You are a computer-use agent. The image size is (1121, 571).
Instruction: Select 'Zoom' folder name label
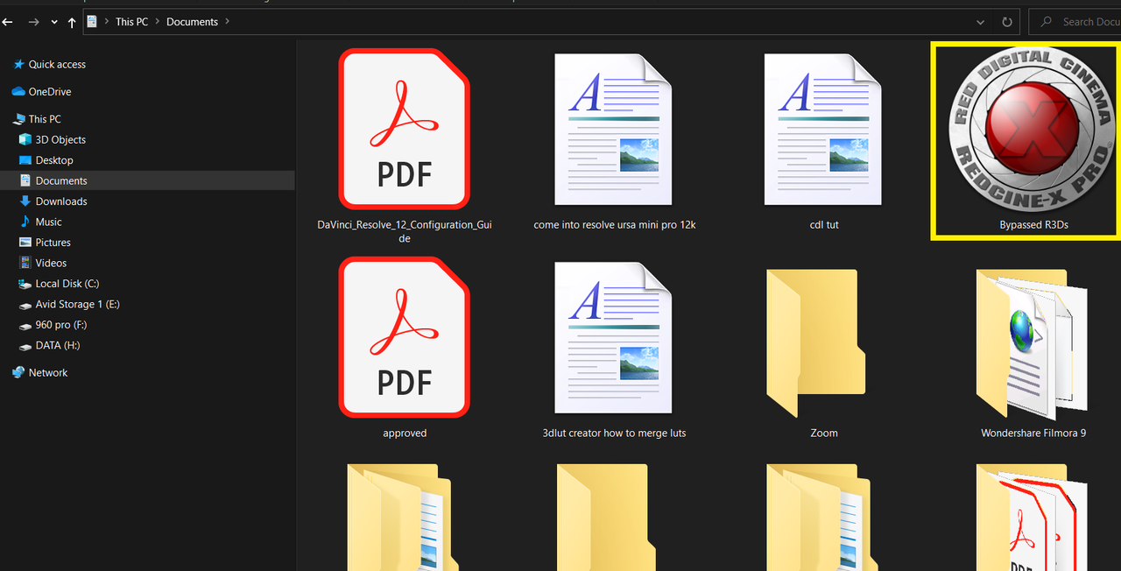click(x=824, y=434)
